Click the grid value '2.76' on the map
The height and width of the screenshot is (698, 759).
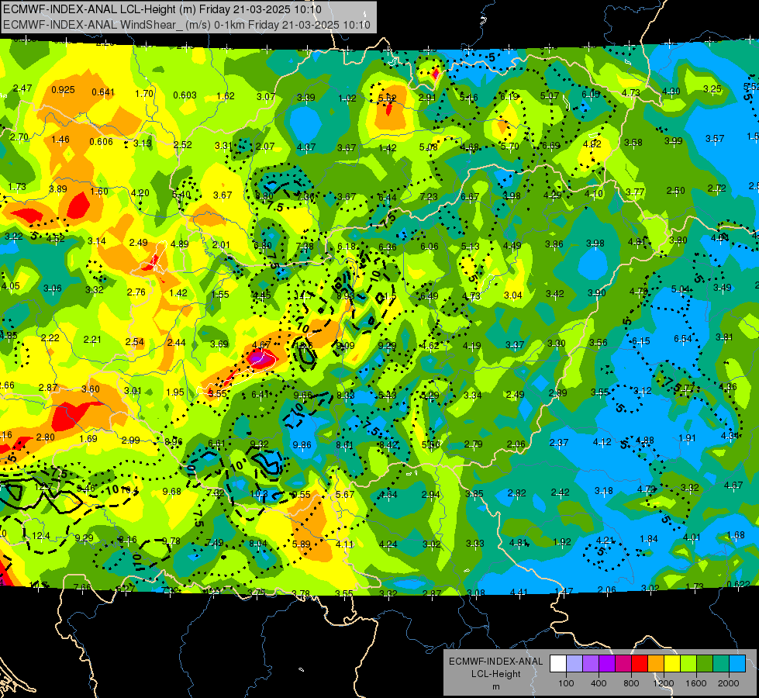pyautogui.click(x=136, y=292)
